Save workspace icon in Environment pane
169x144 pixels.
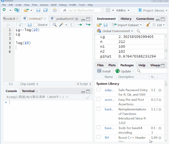click(105, 25)
